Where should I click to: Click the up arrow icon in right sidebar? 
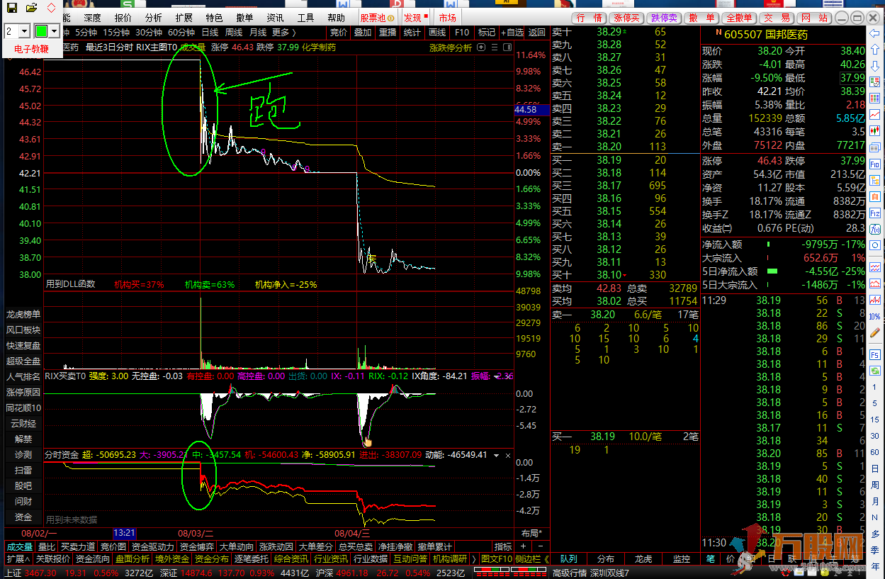pos(876,50)
